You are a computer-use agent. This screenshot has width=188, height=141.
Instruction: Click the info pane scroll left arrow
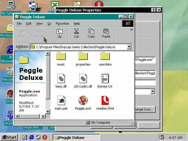tap(17, 116)
